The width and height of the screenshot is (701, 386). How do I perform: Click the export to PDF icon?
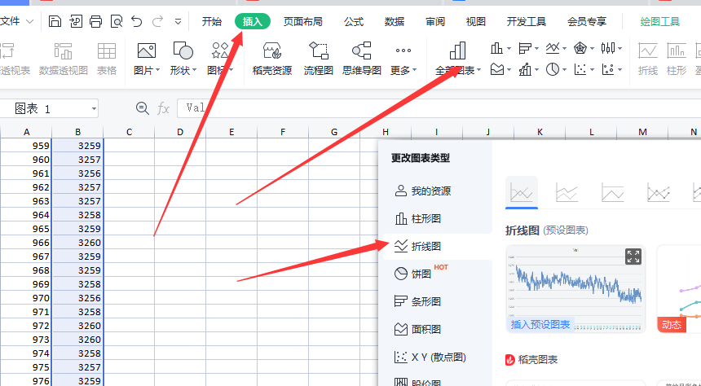(76, 21)
